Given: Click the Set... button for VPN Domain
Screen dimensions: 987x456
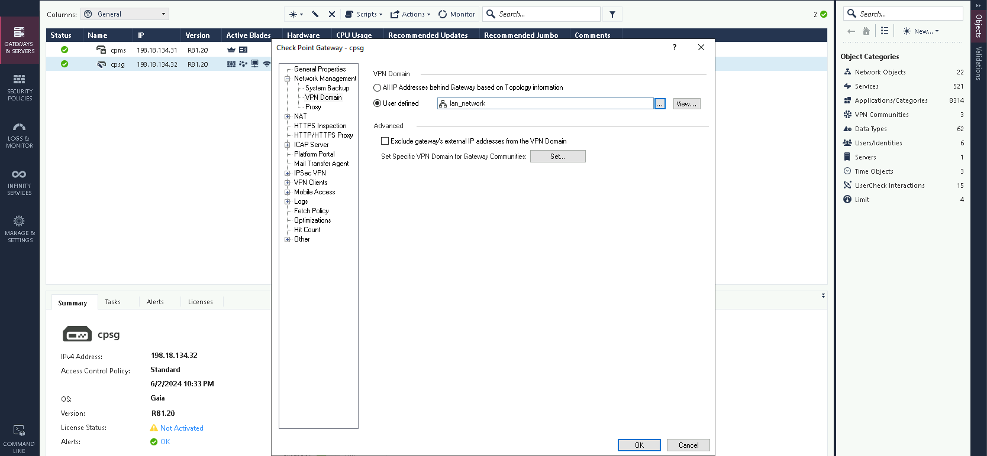Looking at the screenshot, I should pos(557,157).
